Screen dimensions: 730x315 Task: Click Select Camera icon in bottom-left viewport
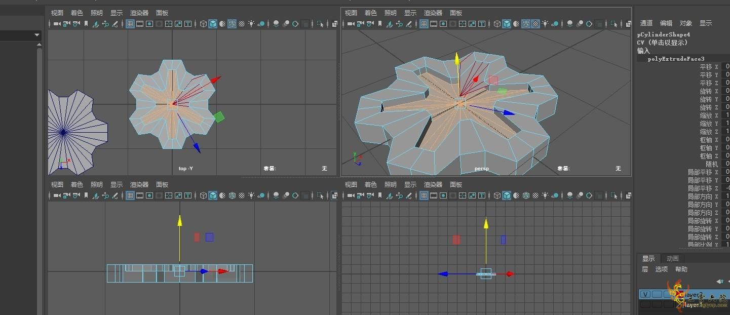click(57, 195)
